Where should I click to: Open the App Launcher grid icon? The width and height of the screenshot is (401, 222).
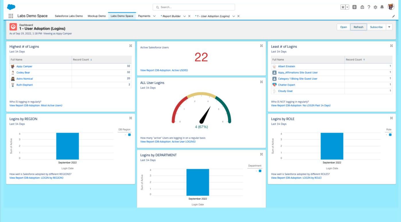11,16
